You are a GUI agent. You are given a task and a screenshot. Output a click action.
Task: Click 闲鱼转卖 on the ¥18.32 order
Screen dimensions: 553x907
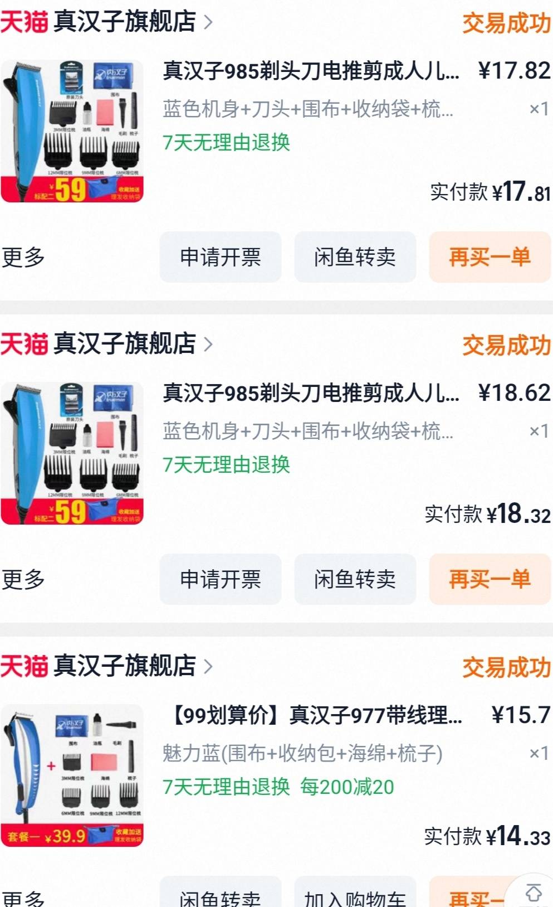[x=355, y=579]
